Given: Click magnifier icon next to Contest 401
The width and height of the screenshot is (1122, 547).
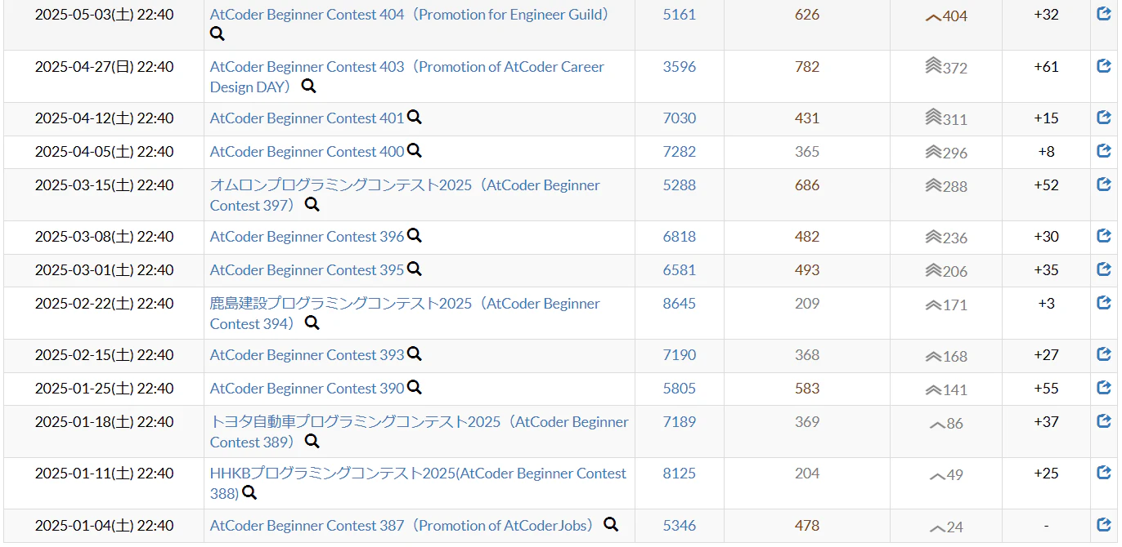Looking at the screenshot, I should (415, 118).
